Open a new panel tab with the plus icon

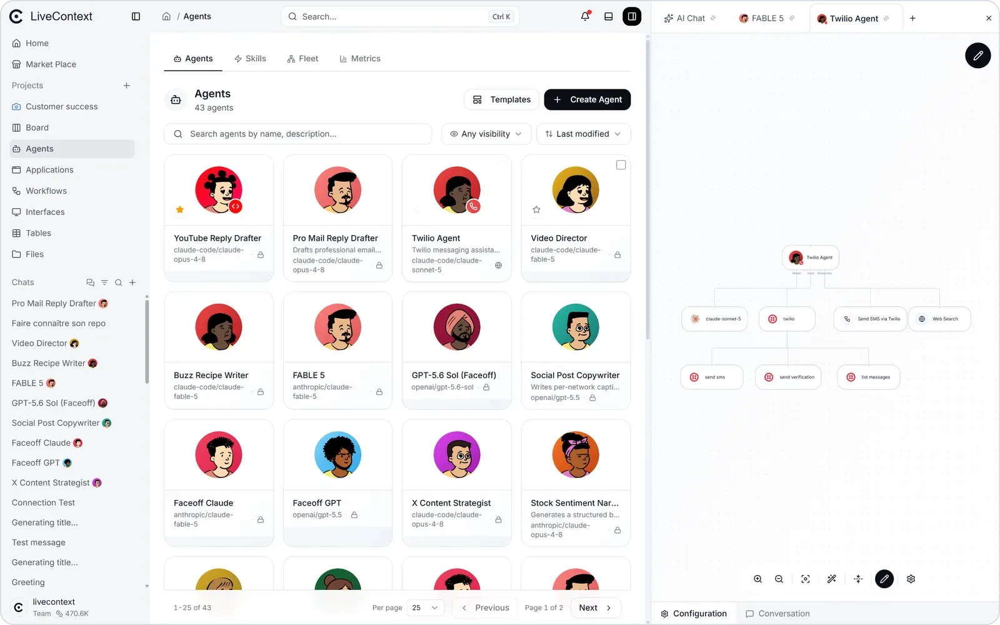pyautogui.click(x=912, y=19)
